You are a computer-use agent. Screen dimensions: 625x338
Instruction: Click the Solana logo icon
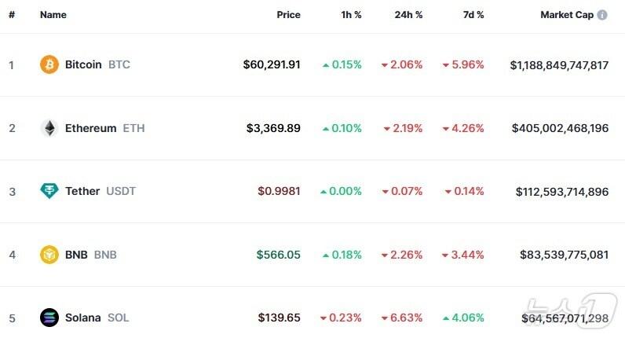click(x=49, y=318)
